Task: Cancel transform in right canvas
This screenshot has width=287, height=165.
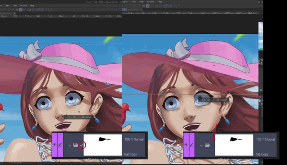Action: point(222,100)
